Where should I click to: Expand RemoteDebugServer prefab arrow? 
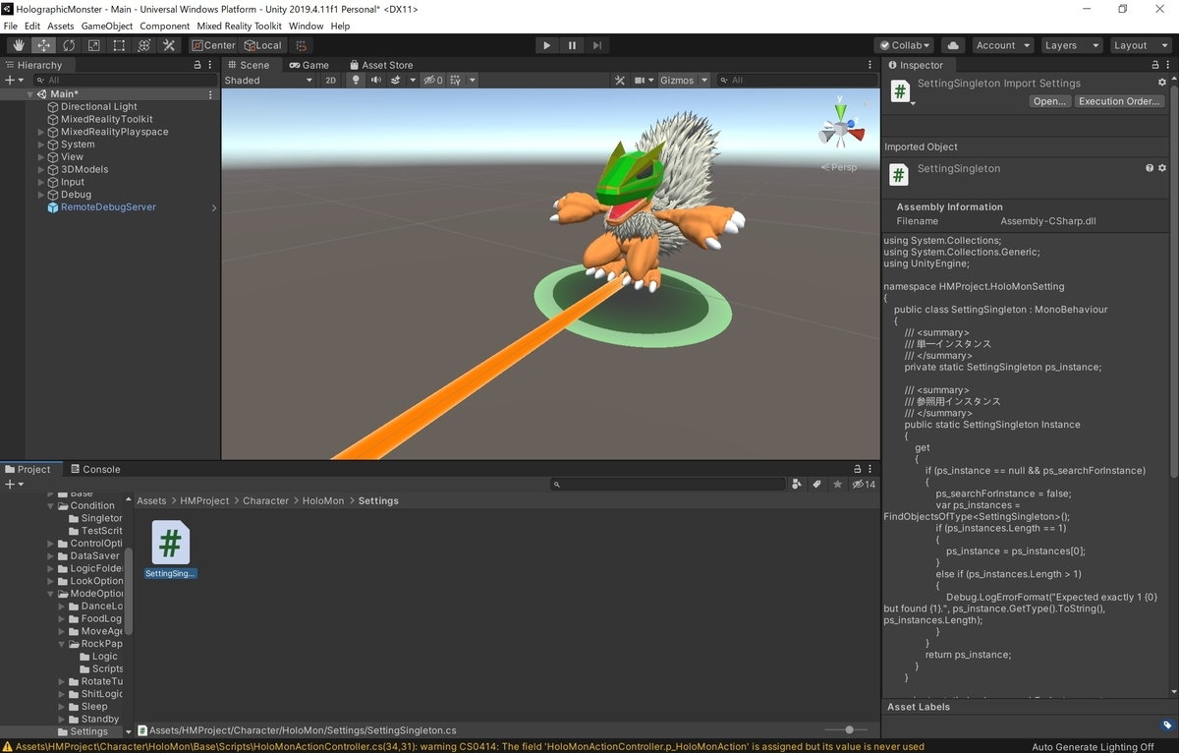point(213,207)
